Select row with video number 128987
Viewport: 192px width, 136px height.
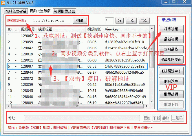[77, 66]
